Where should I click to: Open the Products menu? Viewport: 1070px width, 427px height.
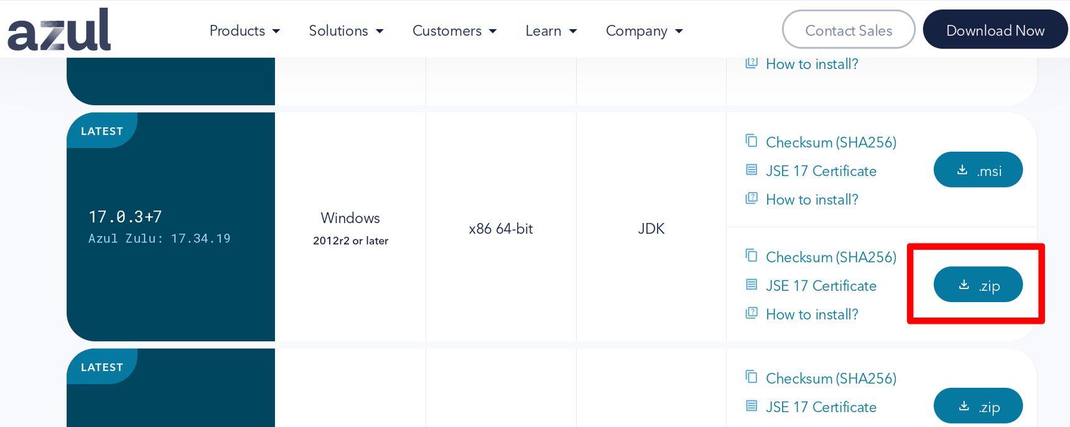point(244,30)
